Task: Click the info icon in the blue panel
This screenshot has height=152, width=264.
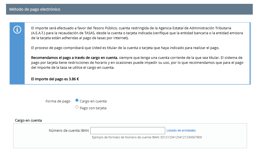Action: 17,30
